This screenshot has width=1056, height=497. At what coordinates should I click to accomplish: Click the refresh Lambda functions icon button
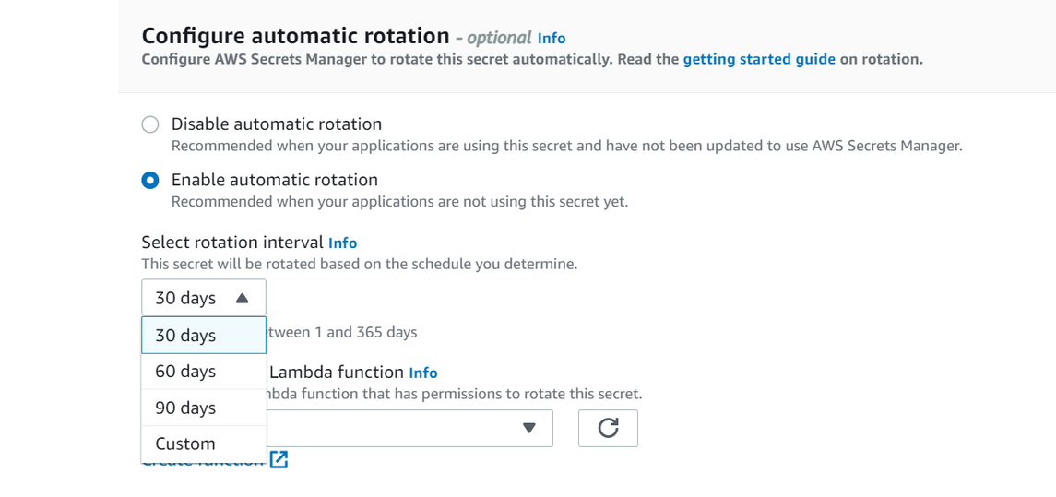click(x=608, y=428)
